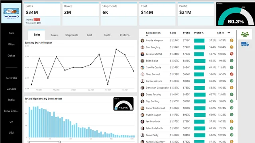
Task: Click Brien Boise's profit percent bar
Action: tap(200, 61)
